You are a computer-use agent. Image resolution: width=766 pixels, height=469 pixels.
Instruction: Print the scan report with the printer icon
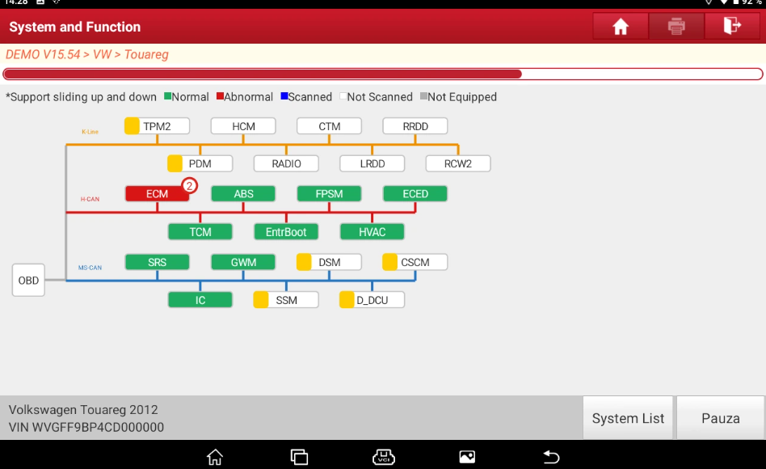(676, 26)
